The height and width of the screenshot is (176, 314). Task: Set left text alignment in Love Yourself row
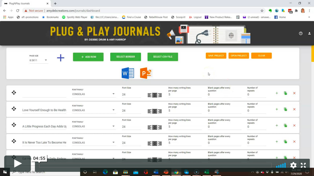point(150,111)
